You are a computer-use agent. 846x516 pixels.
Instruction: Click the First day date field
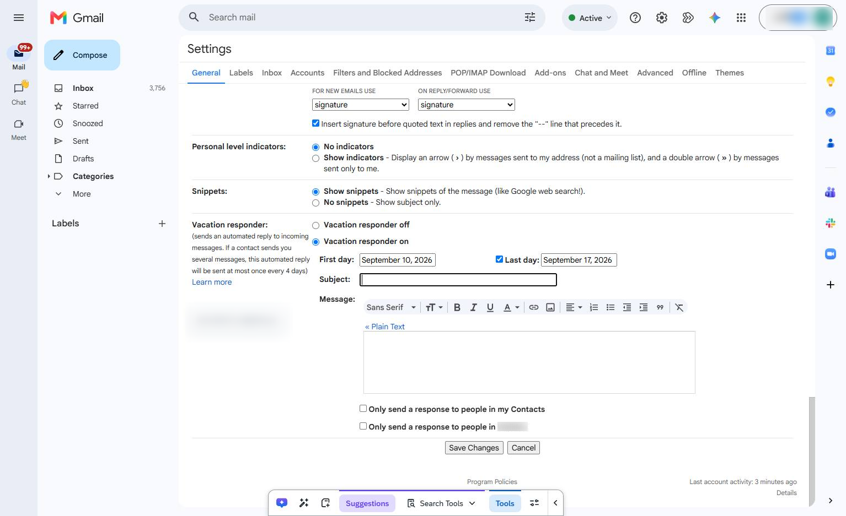pos(398,260)
